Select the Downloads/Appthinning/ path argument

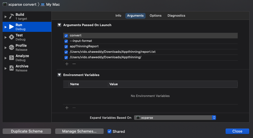point(105,57)
